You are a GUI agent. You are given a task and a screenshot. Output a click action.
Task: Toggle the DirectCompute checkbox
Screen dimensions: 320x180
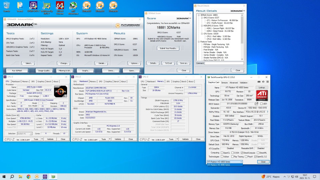tap(242, 153)
